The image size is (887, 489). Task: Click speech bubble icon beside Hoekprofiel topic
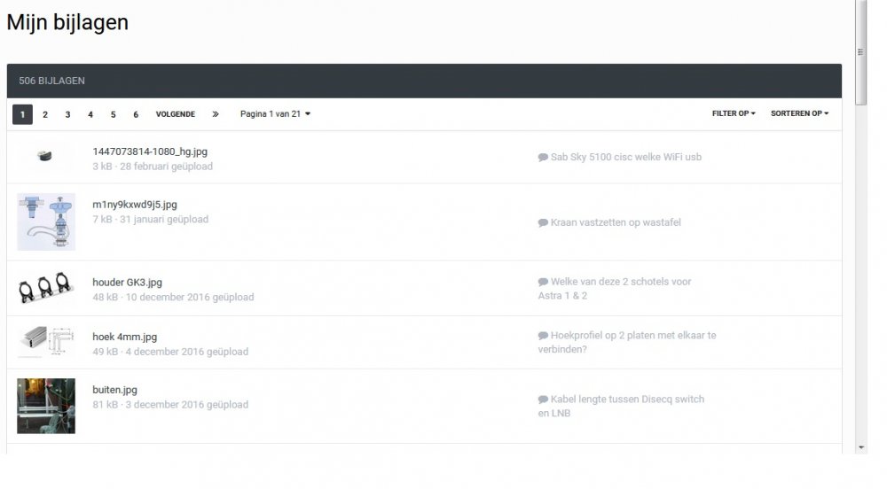coord(543,336)
